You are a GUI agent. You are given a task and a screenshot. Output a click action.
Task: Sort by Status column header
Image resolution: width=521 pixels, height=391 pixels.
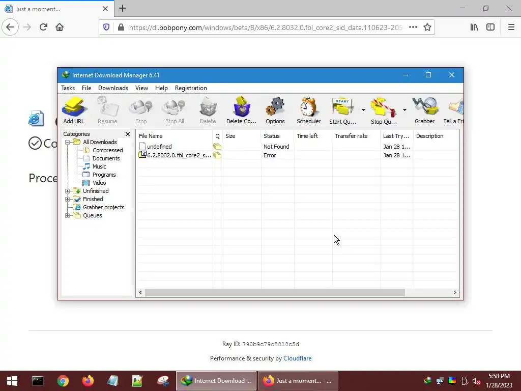277,136
